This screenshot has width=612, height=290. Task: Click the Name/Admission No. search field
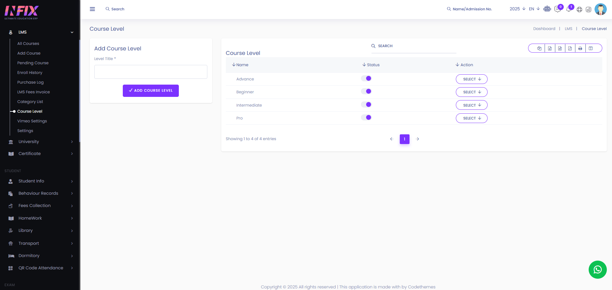(472, 9)
